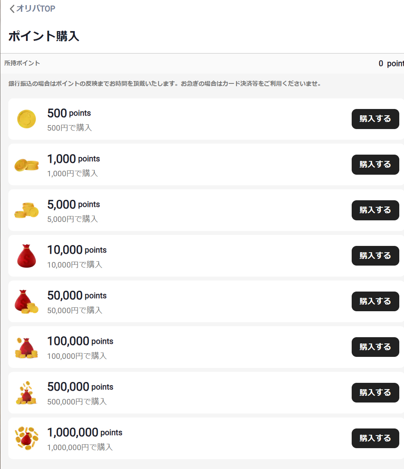This screenshot has height=469, width=404.
Task: Click the single gold coin icon for 500 points
Action: coord(27,119)
